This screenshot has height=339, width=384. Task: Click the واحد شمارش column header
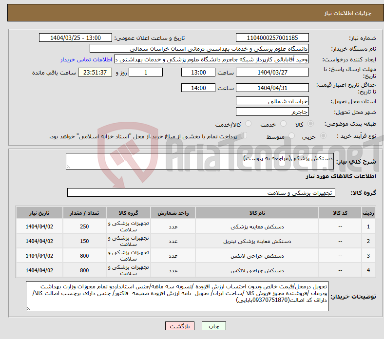pyautogui.click(x=173, y=213)
